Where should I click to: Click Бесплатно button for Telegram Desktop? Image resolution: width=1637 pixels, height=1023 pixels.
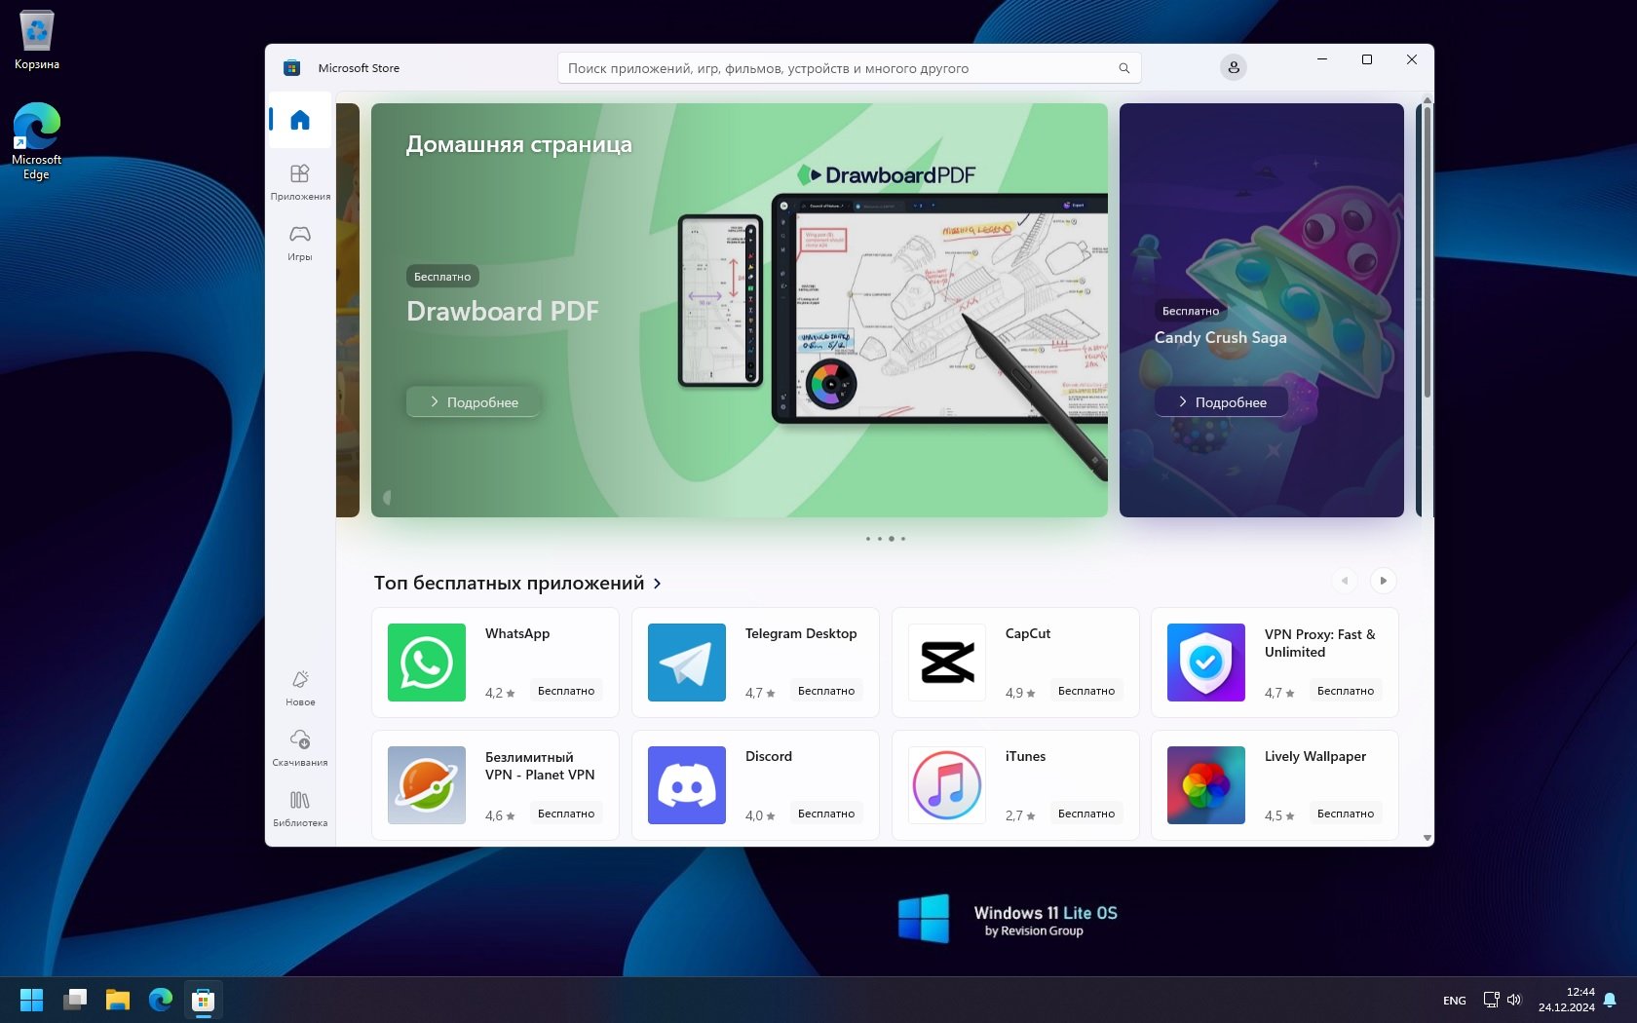click(826, 691)
